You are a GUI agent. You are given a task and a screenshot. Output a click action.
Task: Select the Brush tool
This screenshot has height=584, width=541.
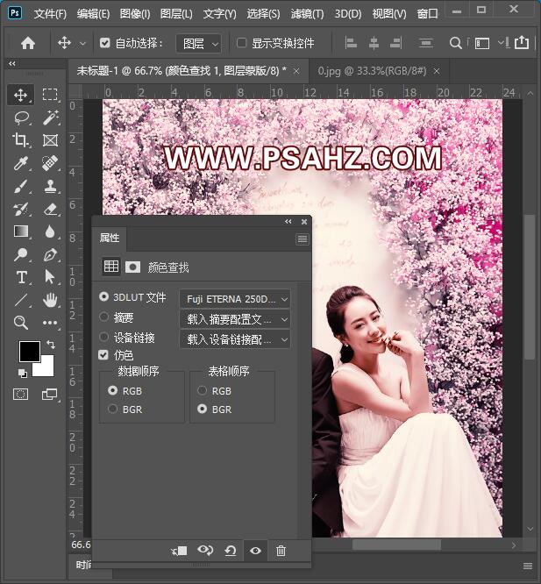[x=20, y=186]
